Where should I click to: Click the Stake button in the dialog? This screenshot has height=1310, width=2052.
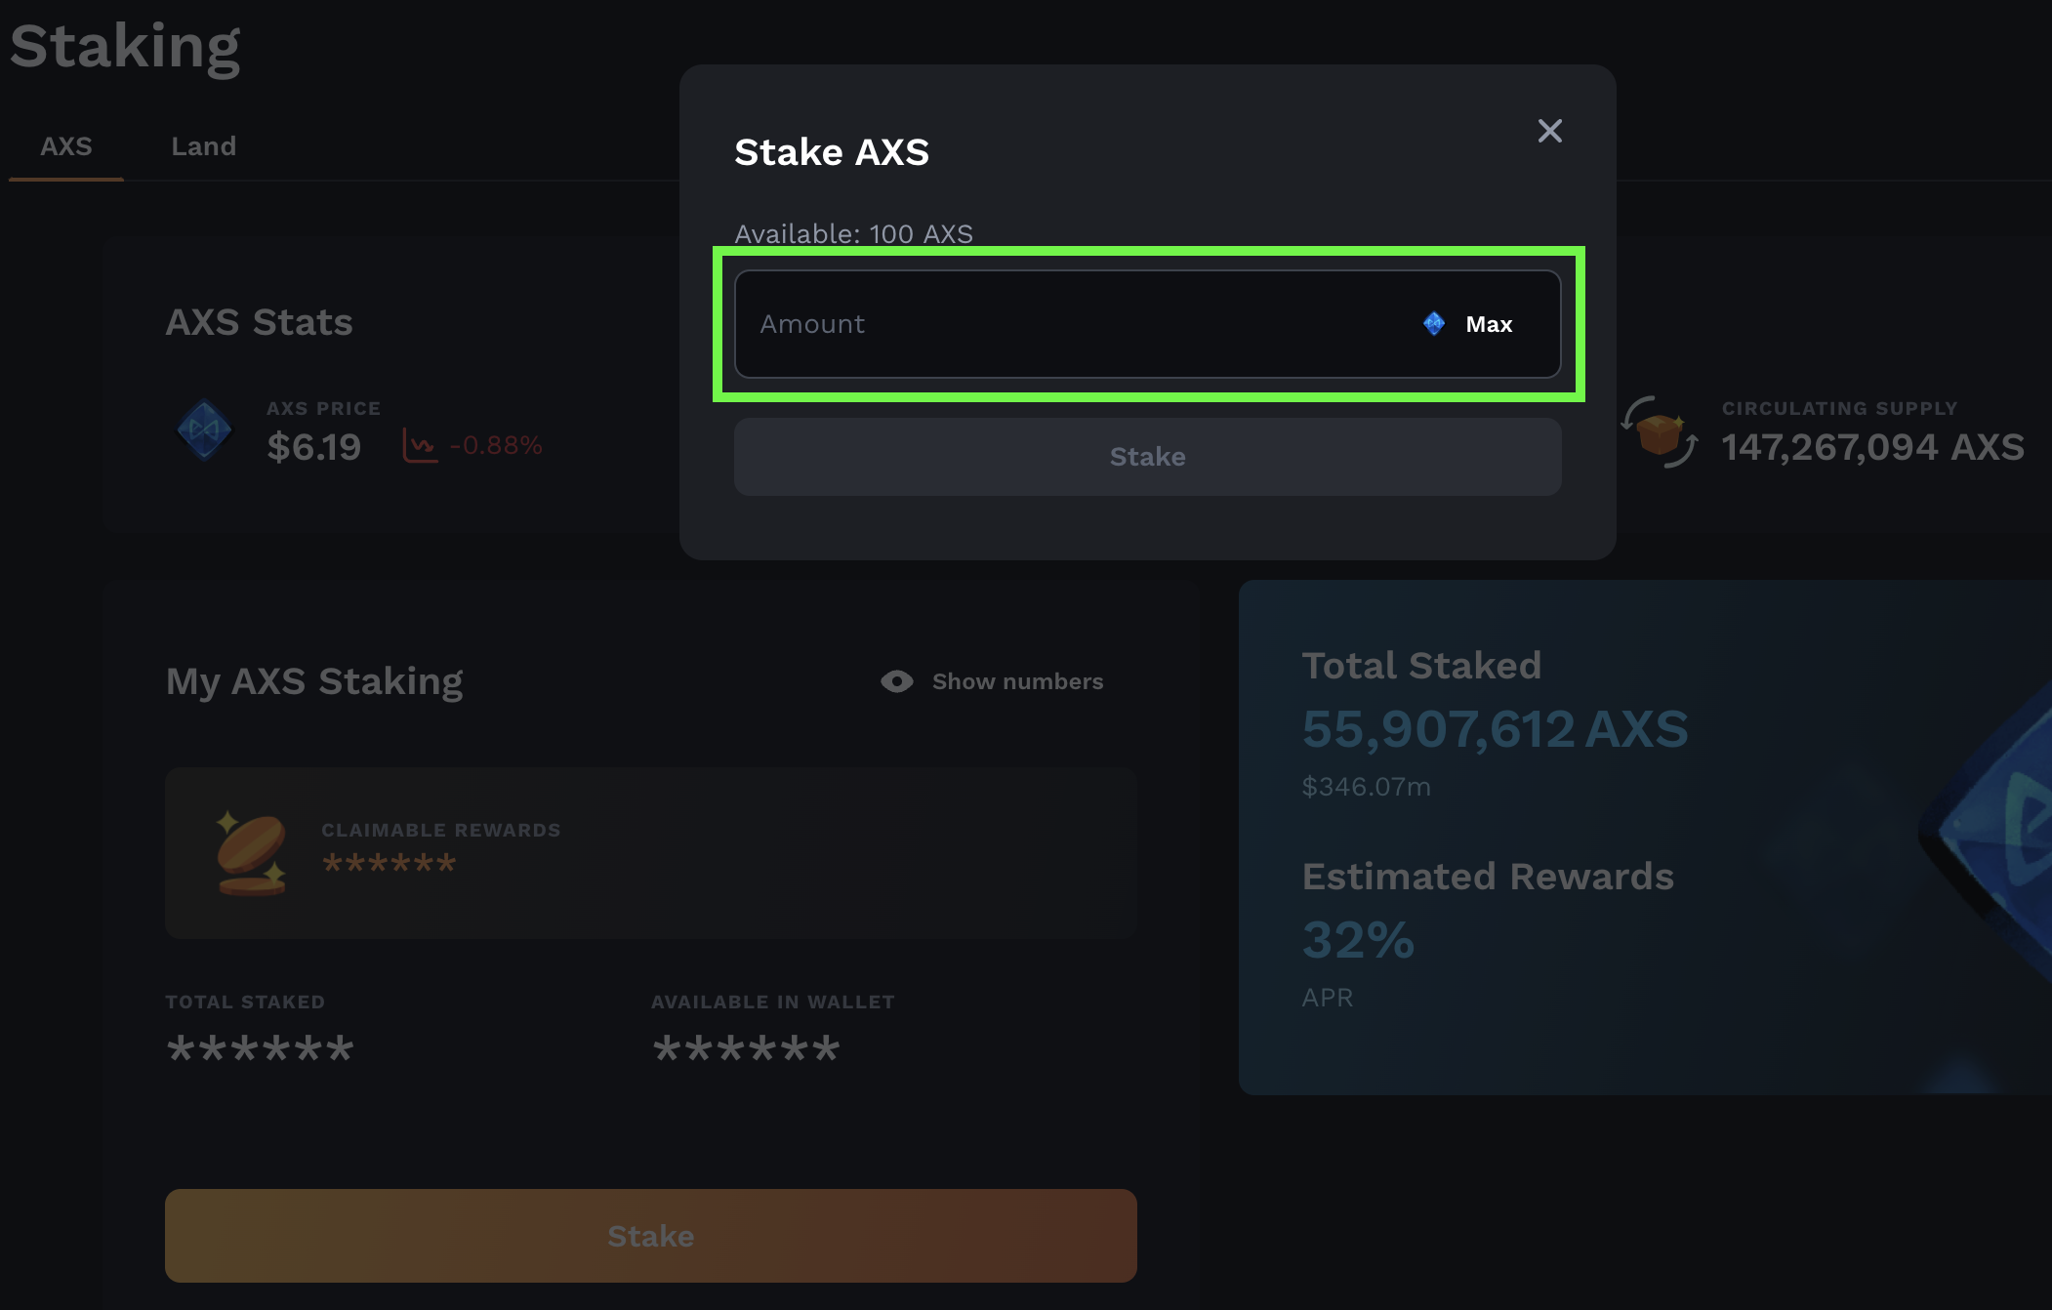pyautogui.click(x=1147, y=457)
